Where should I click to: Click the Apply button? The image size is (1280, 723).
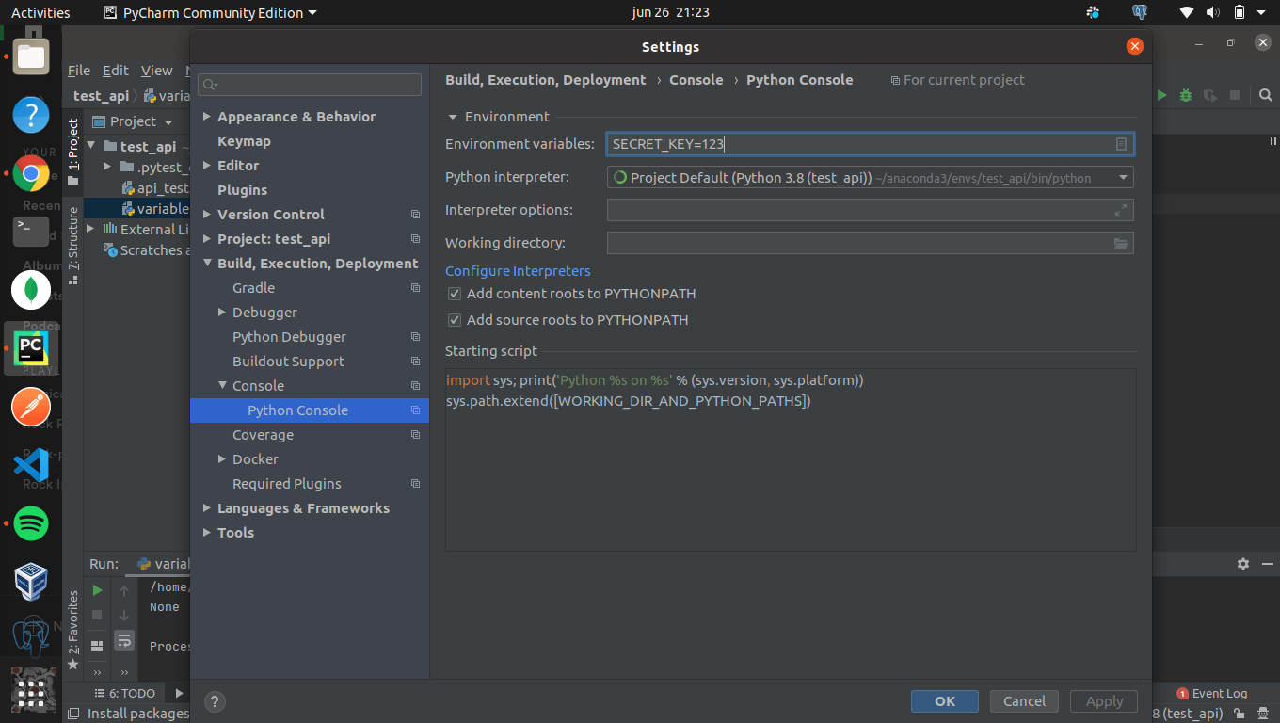pos(1104,701)
